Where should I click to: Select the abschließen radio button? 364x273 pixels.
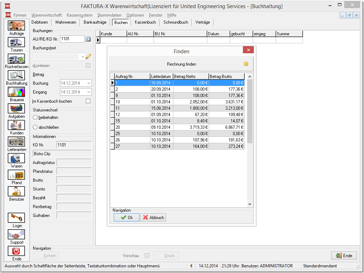[35, 127]
